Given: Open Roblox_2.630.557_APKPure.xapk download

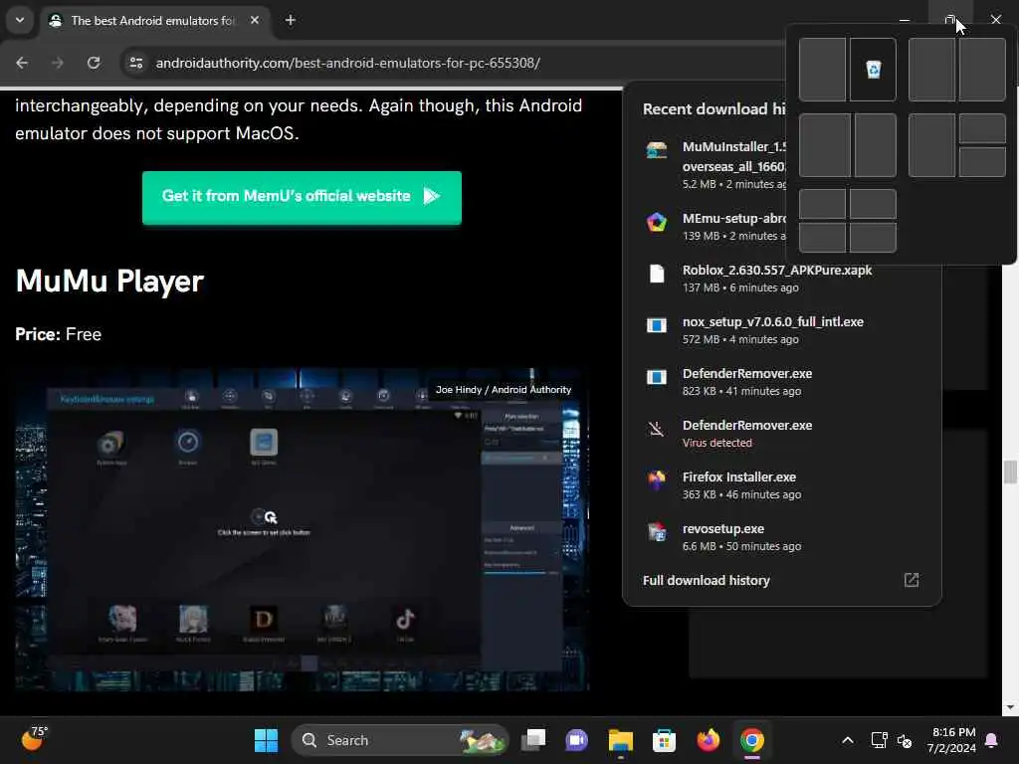Looking at the screenshot, I should tap(782, 279).
